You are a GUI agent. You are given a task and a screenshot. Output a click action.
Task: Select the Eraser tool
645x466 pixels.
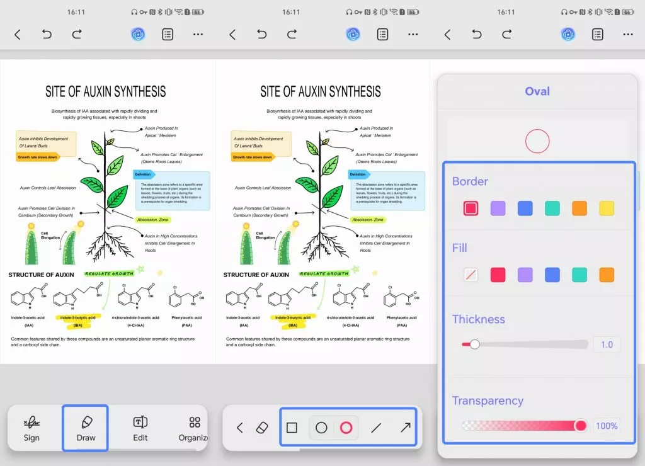click(262, 428)
